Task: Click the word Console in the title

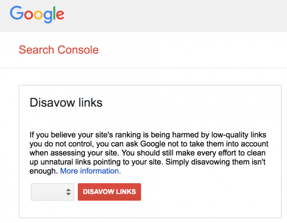Action: 78,50
